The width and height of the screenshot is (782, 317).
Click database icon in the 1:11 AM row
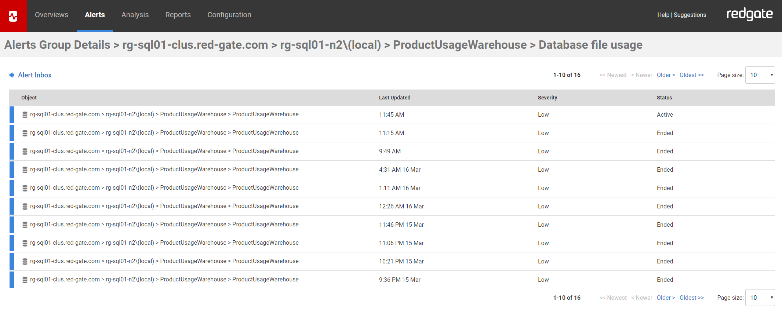click(x=25, y=188)
